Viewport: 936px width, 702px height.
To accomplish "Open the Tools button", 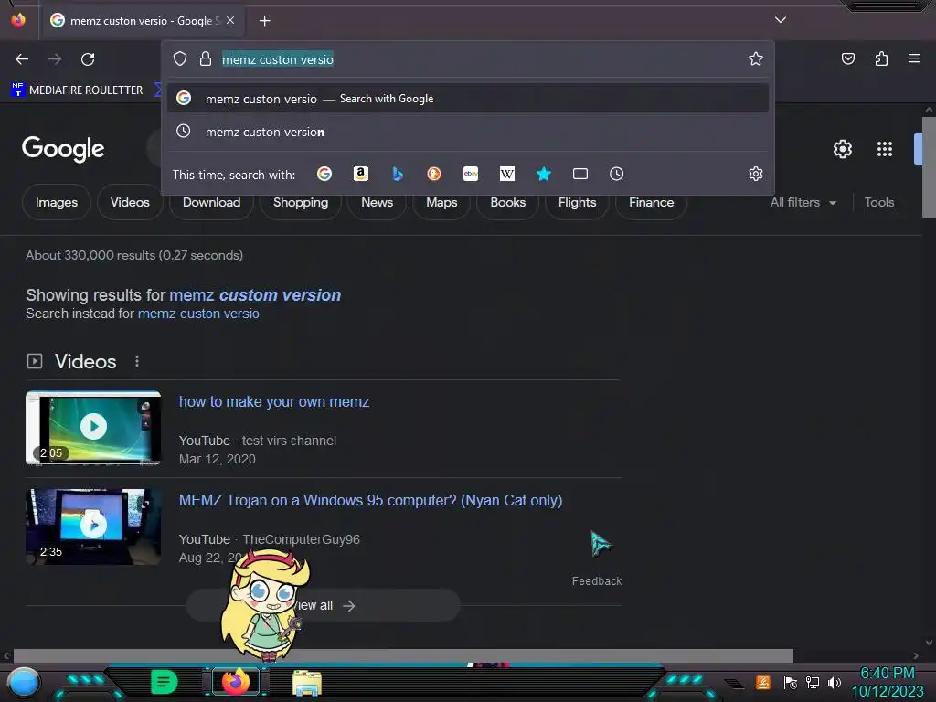I will click(878, 202).
